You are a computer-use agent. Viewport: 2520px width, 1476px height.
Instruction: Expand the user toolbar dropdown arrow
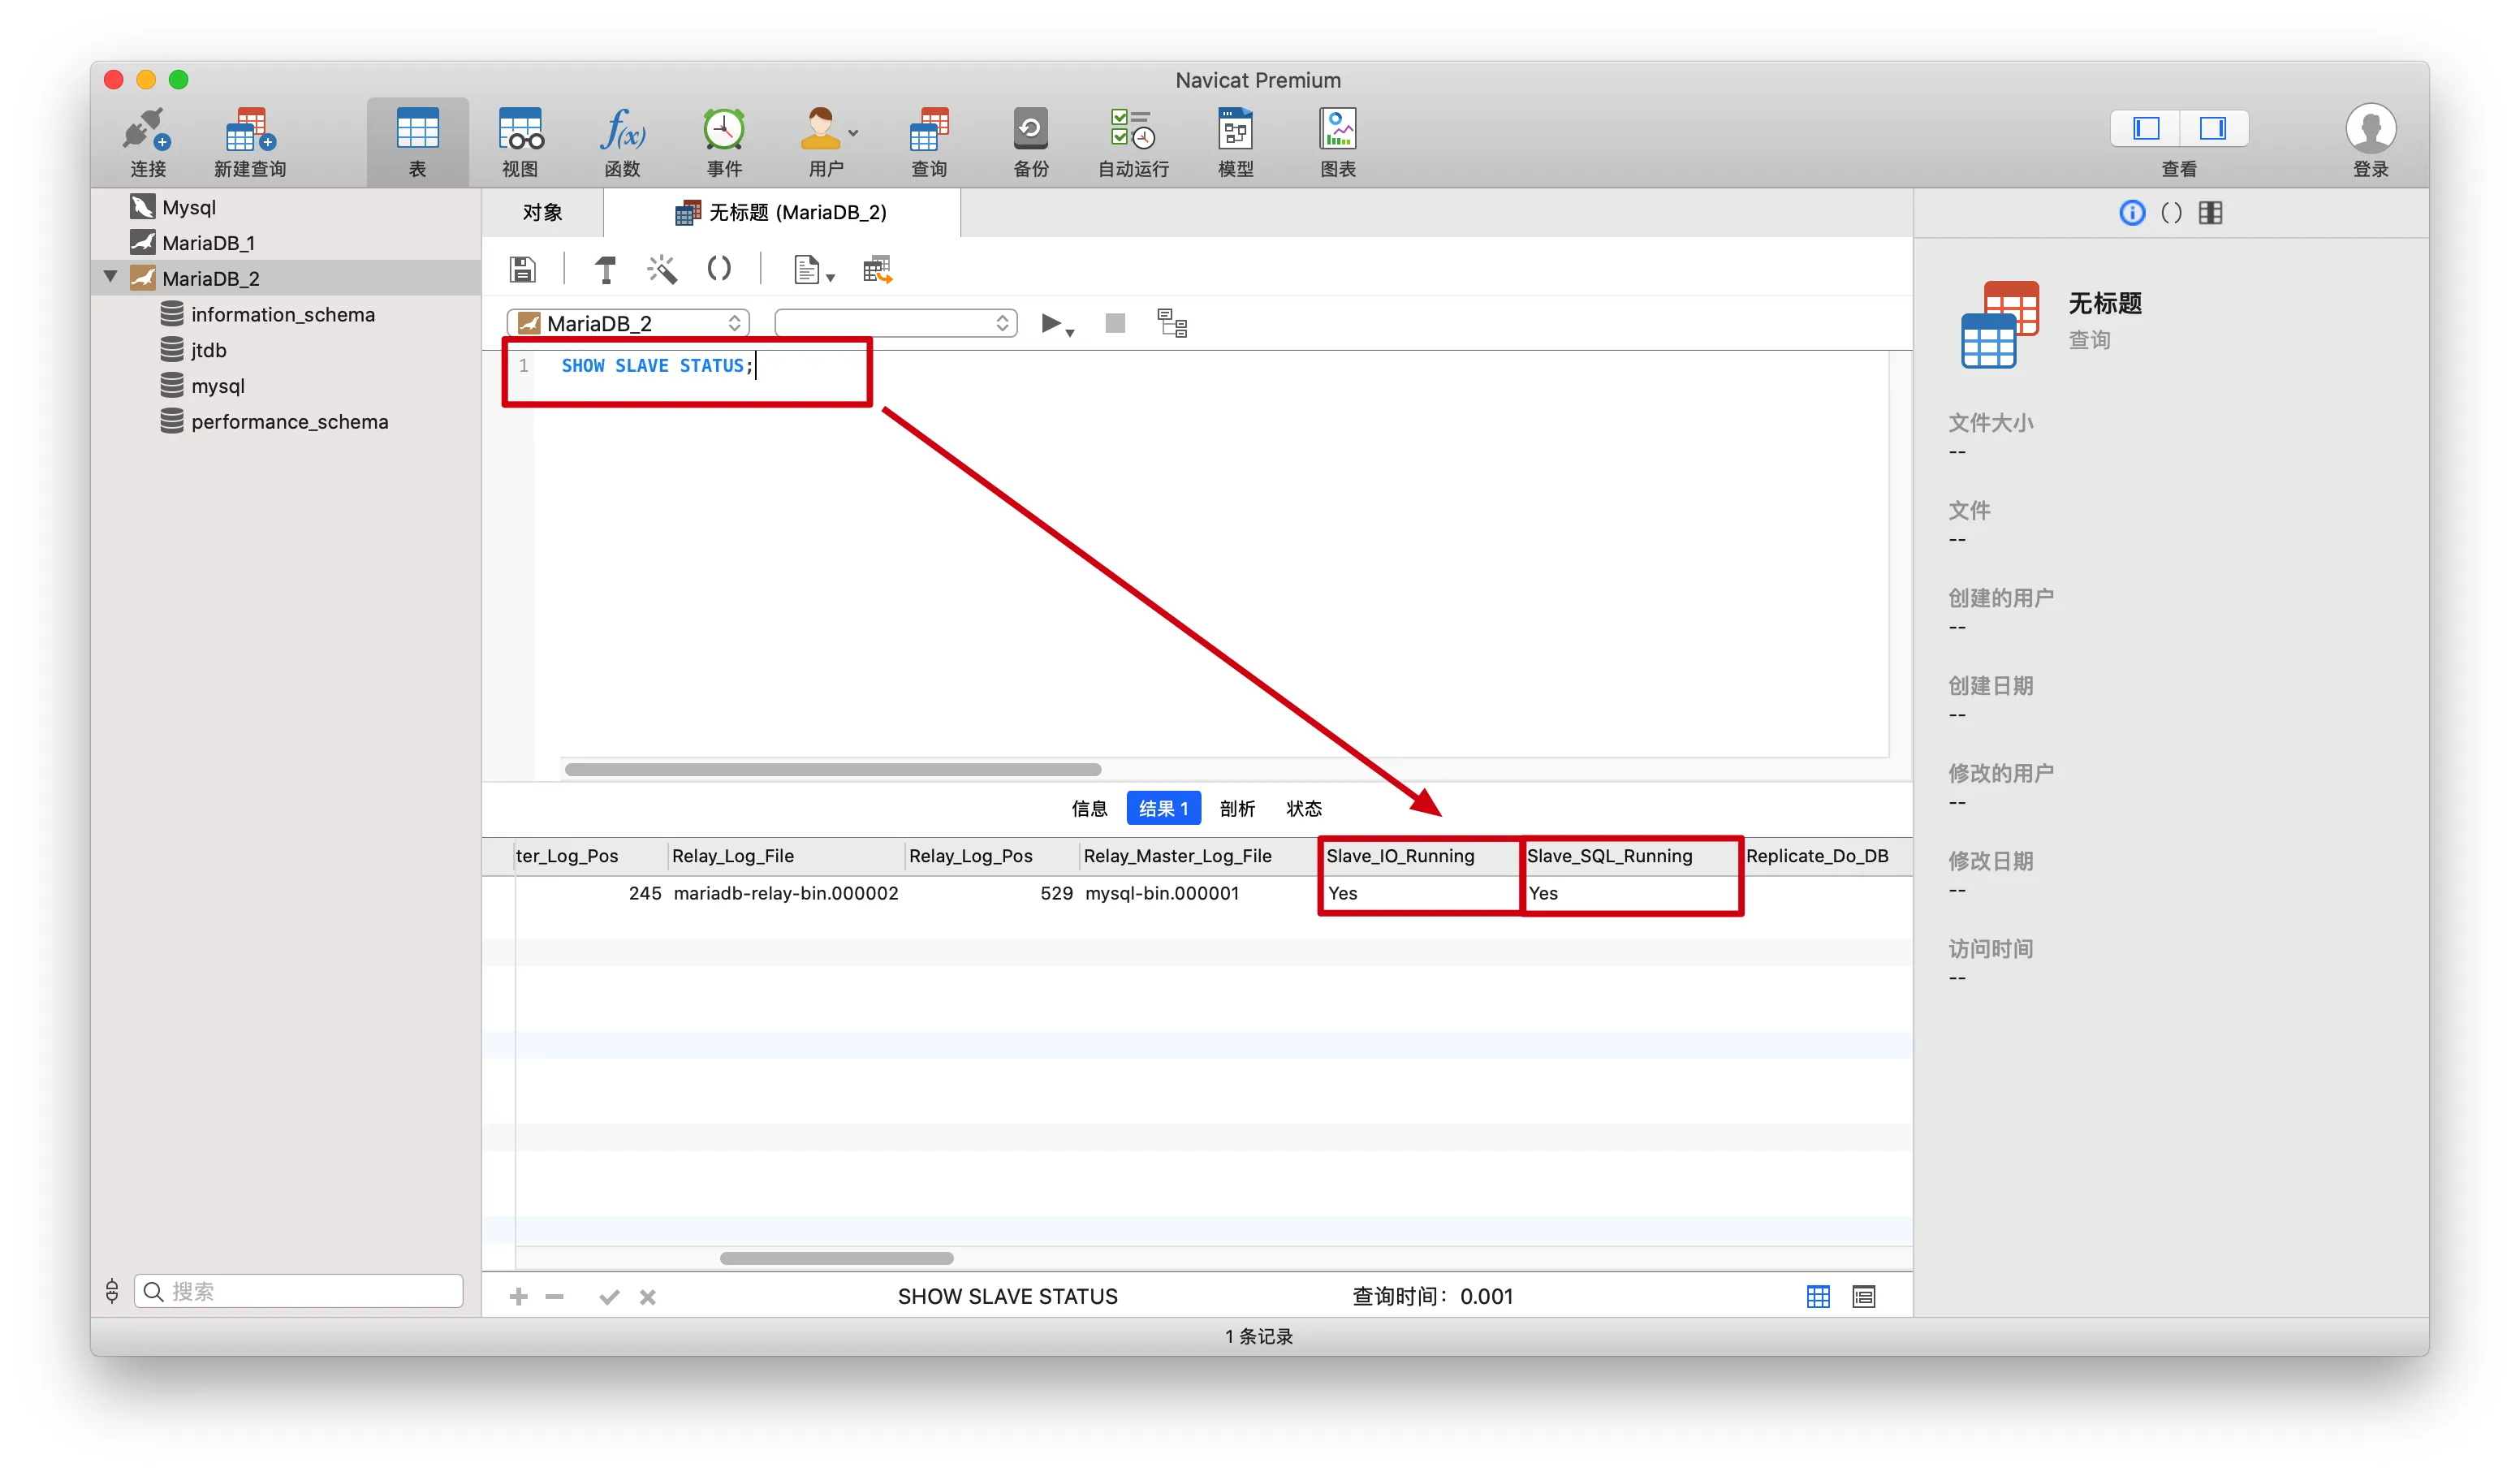[x=852, y=132]
